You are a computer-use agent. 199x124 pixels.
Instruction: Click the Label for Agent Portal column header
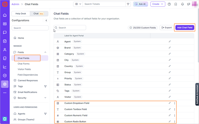(x=74, y=36)
